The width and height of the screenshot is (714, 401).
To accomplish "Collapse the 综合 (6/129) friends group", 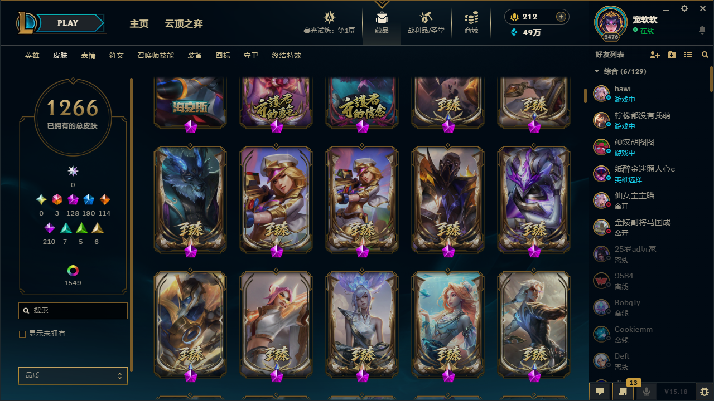I will pos(597,71).
